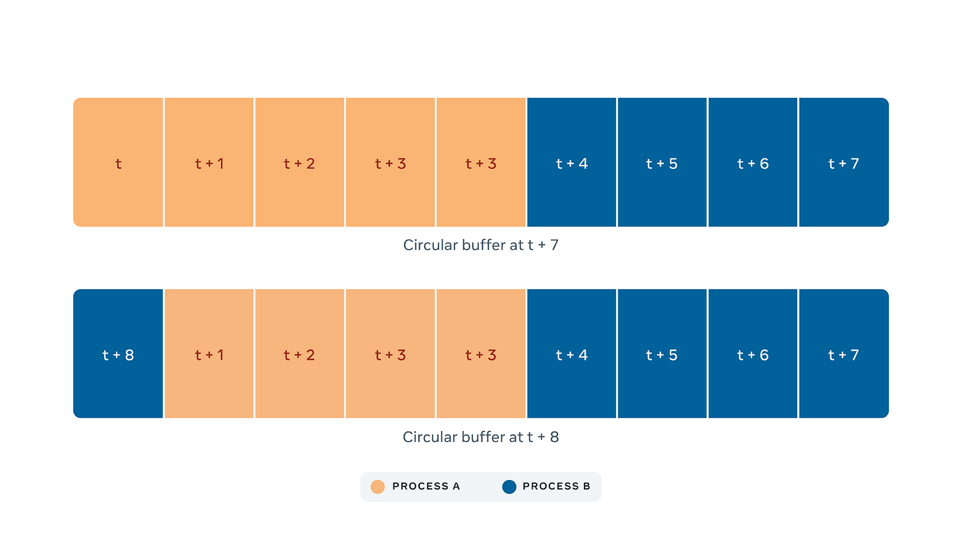
Task: Select "t + 1" cell in top buffer
Action: point(209,162)
